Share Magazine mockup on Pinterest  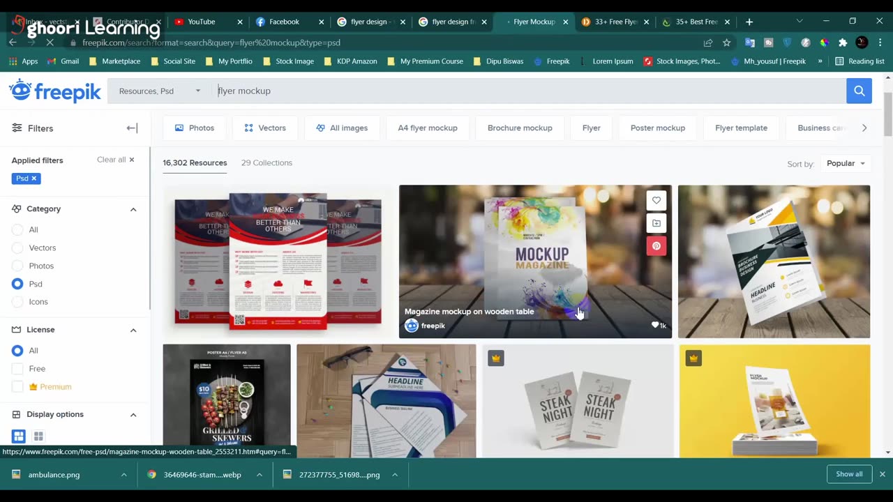click(x=656, y=246)
